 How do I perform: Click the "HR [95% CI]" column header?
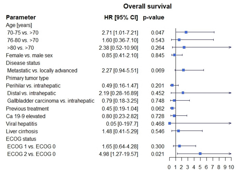[x=120, y=17]
